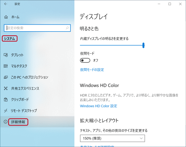Click the Clipboard icon

[6, 99]
